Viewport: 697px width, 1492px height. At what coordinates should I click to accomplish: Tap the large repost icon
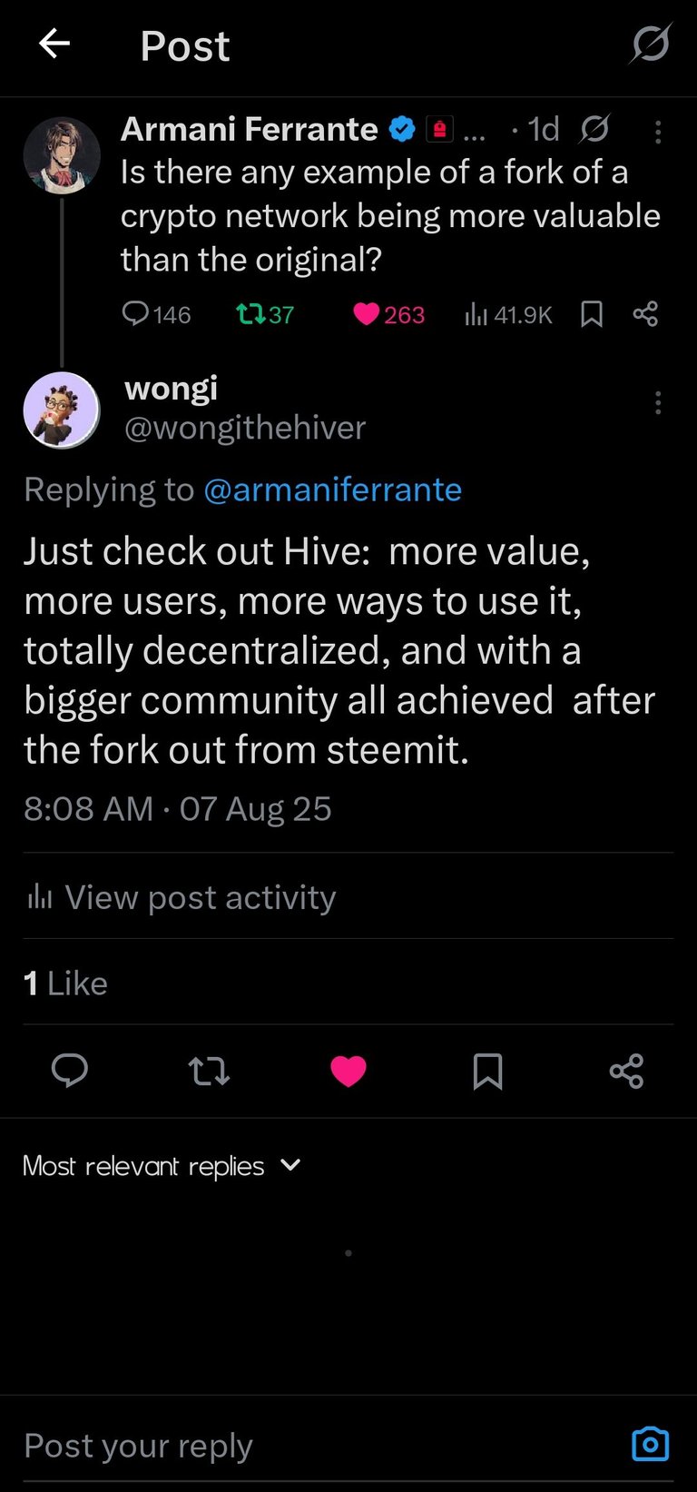tap(209, 1072)
